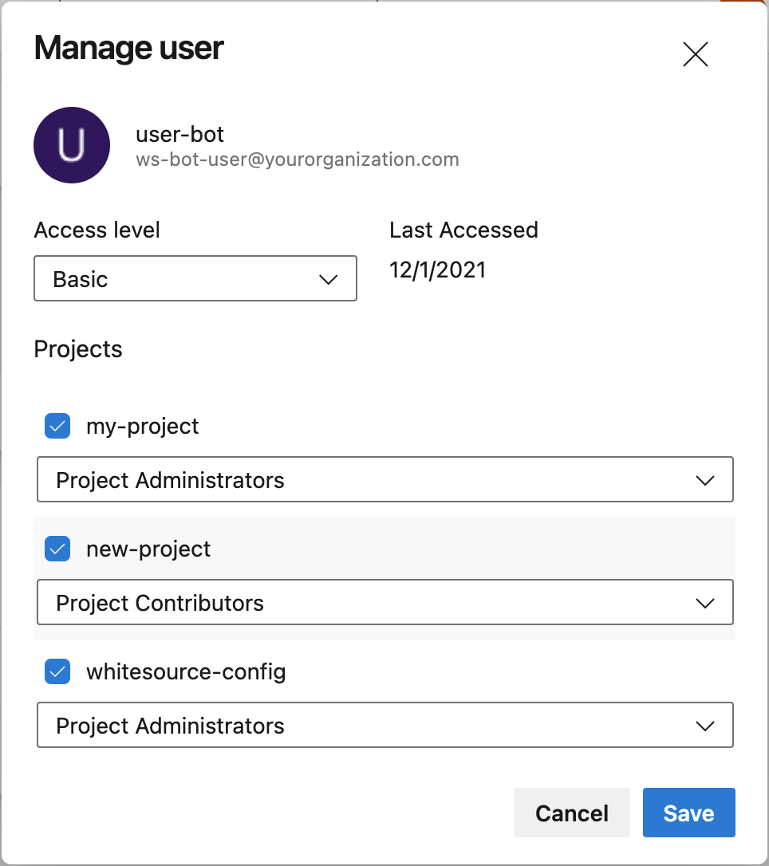Open new-project Project Contributors dropdown
This screenshot has width=769, height=866.
[384, 603]
